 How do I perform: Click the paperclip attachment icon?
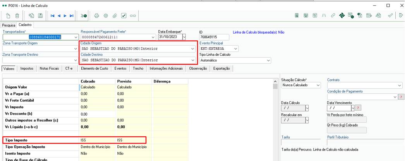(115, 16)
